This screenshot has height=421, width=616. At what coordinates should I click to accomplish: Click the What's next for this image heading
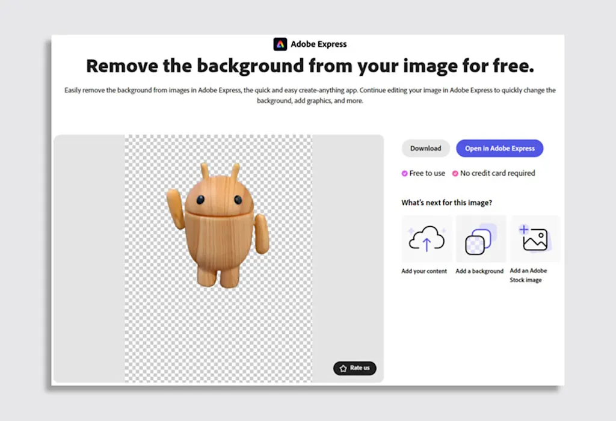click(447, 203)
